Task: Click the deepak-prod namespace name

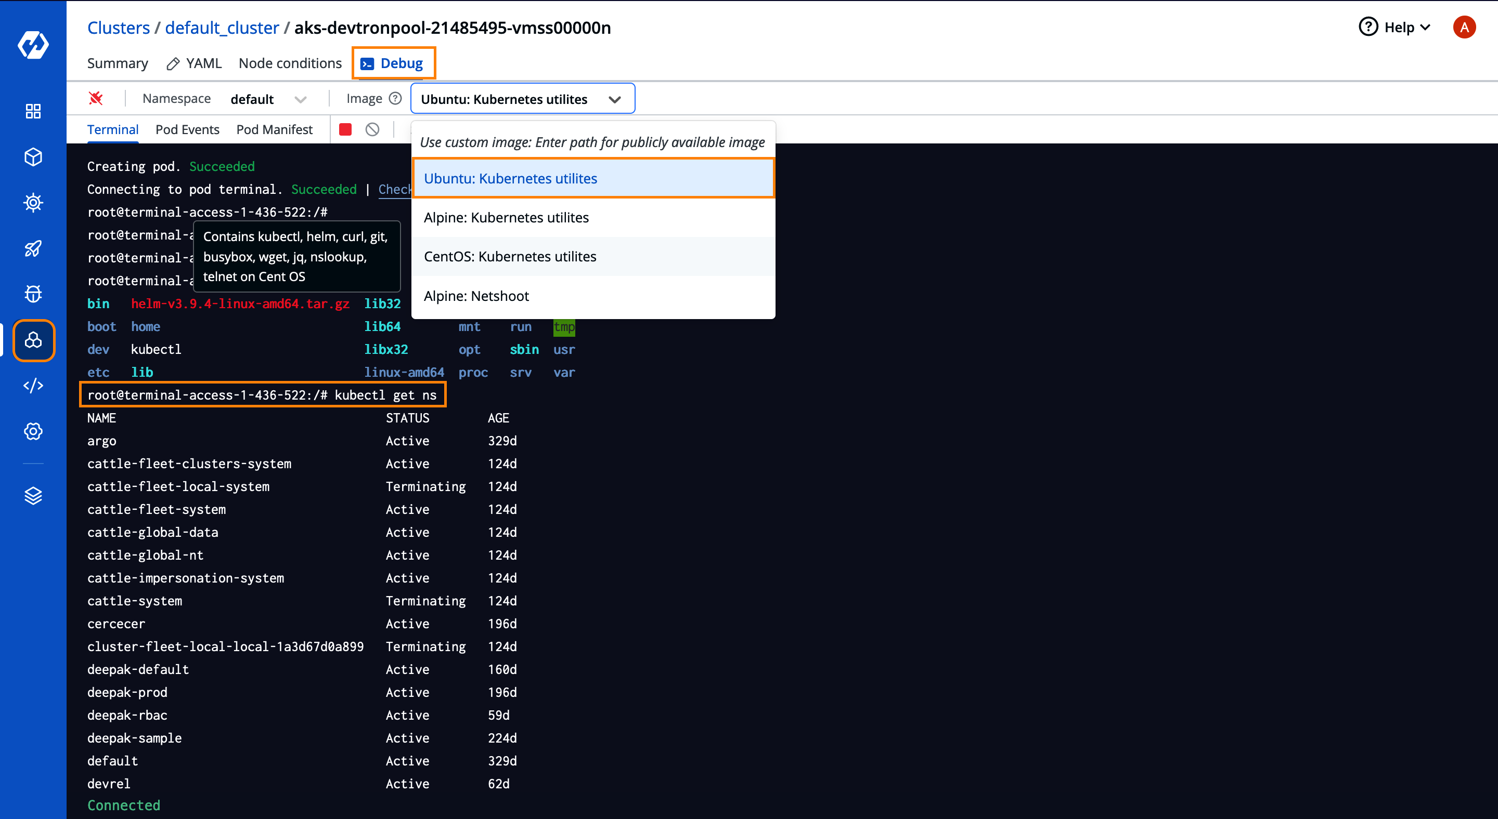Action: [x=127, y=692]
